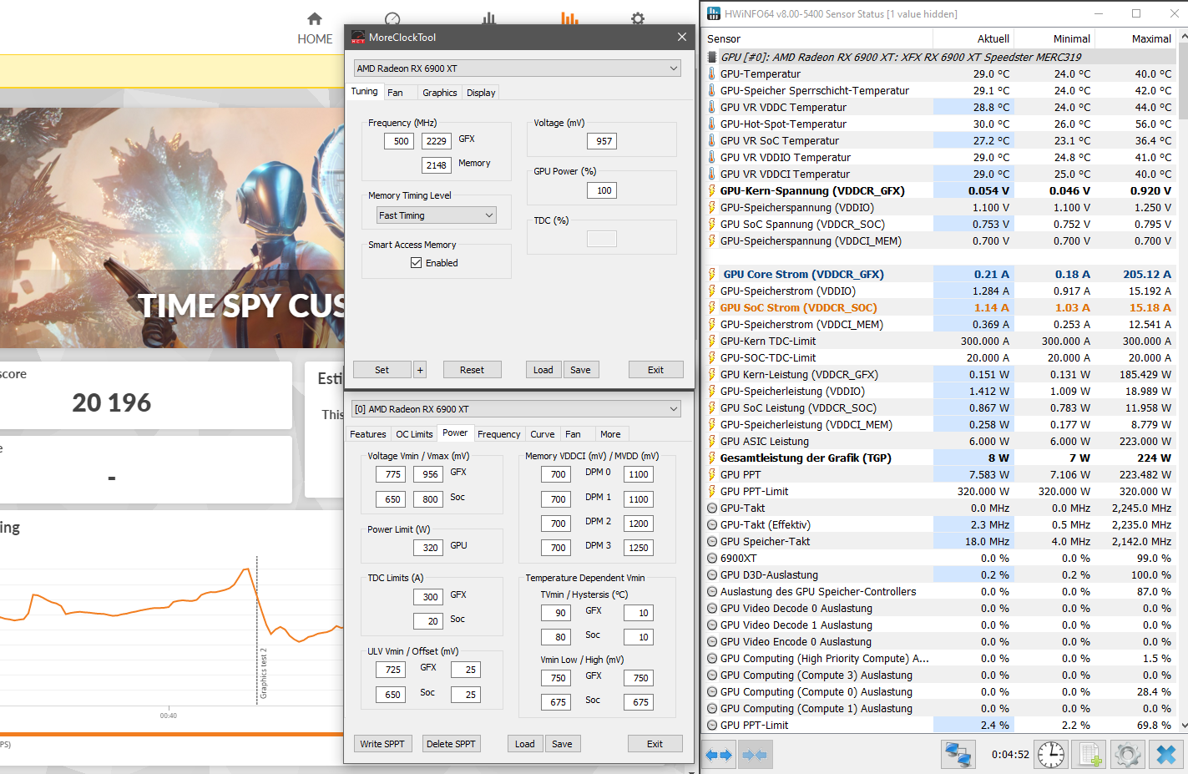Click Exit in the lower MoreClockTool window
This screenshot has width=1188, height=774.
pos(655,744)
